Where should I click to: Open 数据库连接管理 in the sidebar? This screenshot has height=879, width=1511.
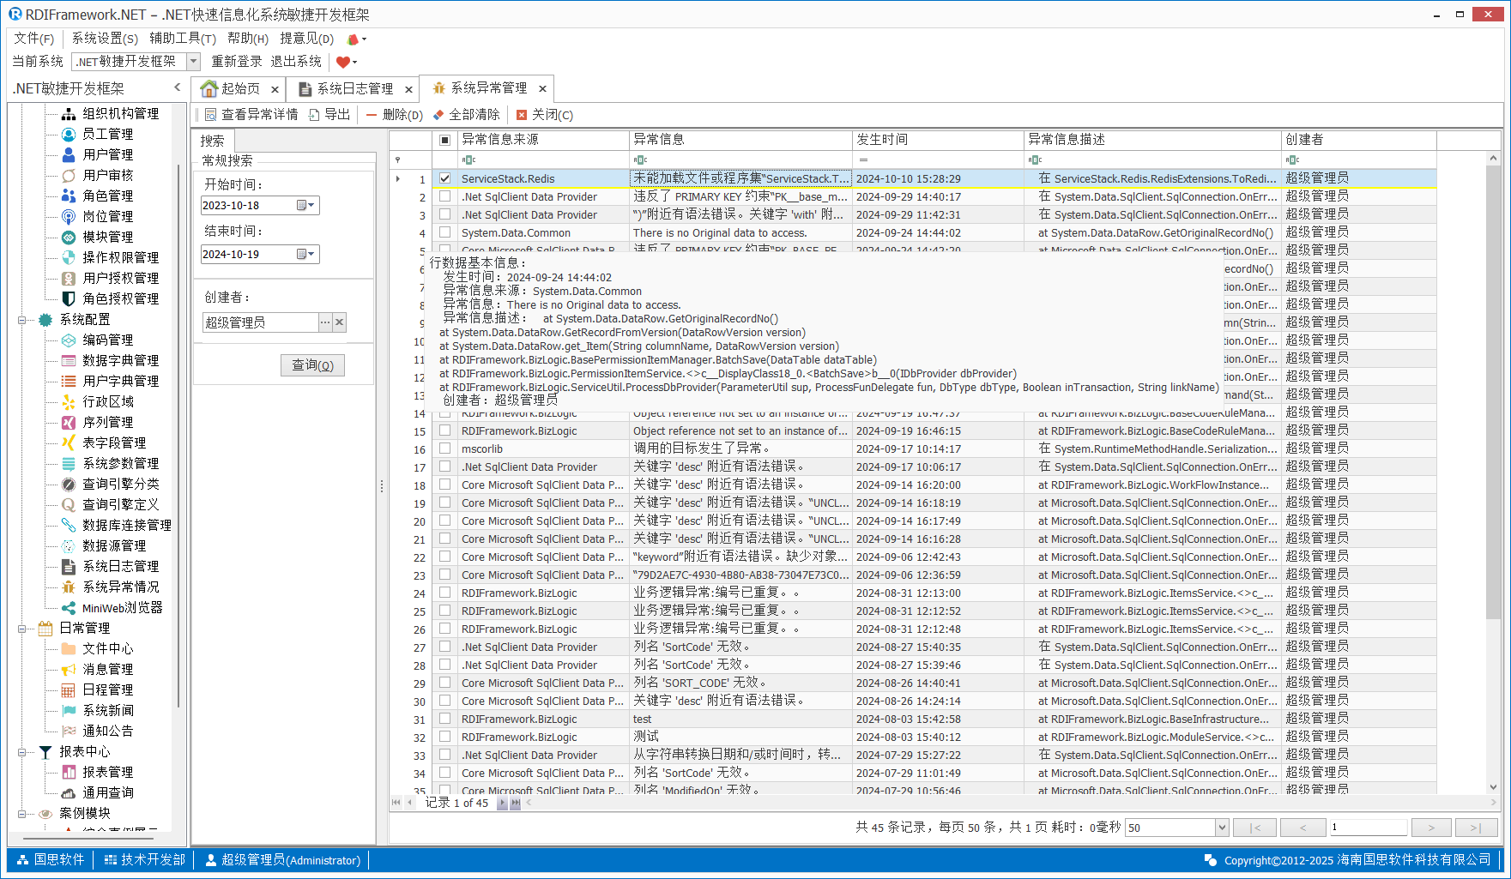[x=126, y=525]
